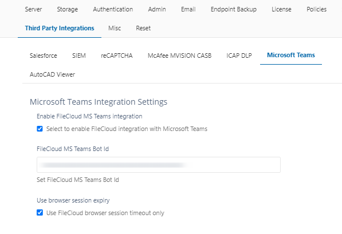This screenshot has height=234, width=342.
Task: Switch to the SIEM sub-tab
Action: point(79,55)
